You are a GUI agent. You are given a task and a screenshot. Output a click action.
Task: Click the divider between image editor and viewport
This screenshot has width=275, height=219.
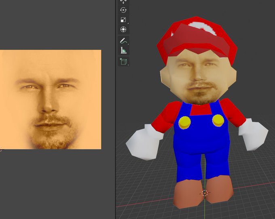click(x=115, y=121)
